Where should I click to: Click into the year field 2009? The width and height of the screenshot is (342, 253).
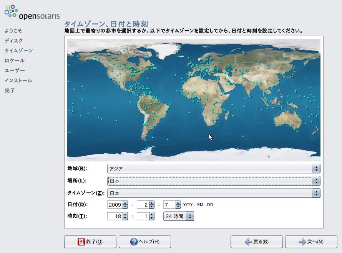[115, 205]
